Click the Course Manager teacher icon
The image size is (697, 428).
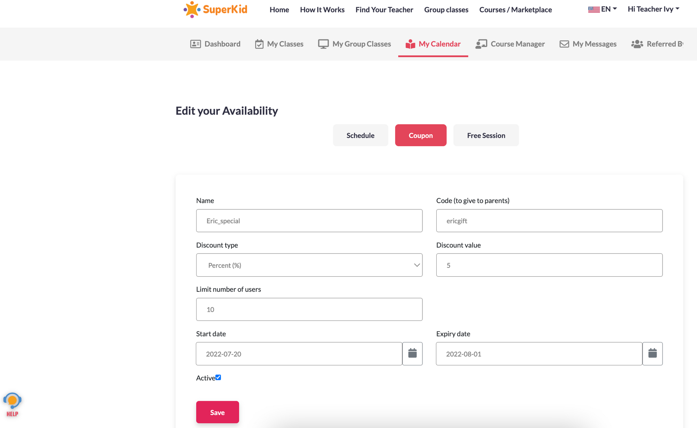click(481, 44)
